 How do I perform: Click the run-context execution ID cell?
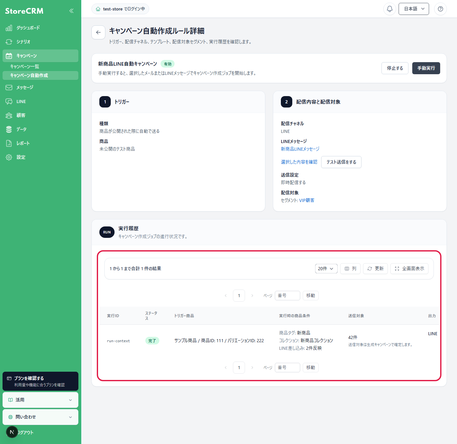click(118, 341)
